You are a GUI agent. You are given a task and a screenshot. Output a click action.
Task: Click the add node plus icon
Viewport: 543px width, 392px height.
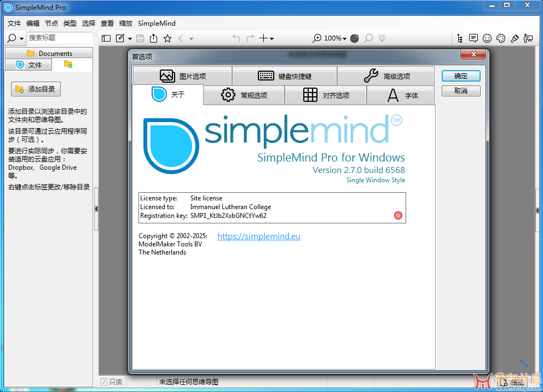point(263,38)
